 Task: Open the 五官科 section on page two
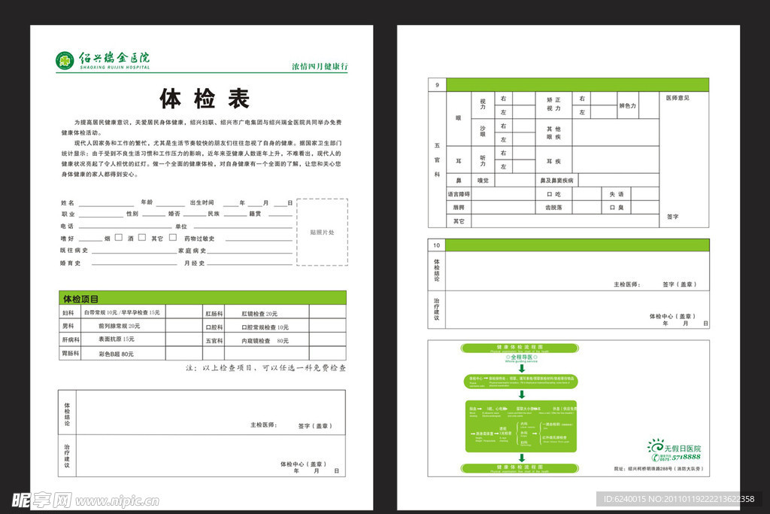click(x=438, y=160)
